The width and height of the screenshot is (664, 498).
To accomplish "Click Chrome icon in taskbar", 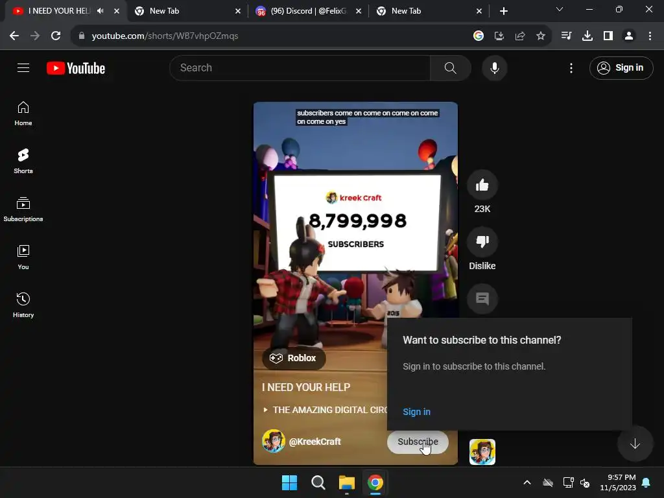I will [375, 482].
